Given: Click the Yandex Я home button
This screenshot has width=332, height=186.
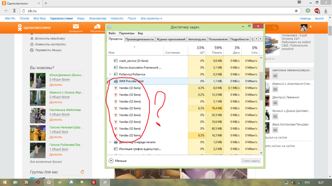Looking at the screenshot, I should point(15,11).
